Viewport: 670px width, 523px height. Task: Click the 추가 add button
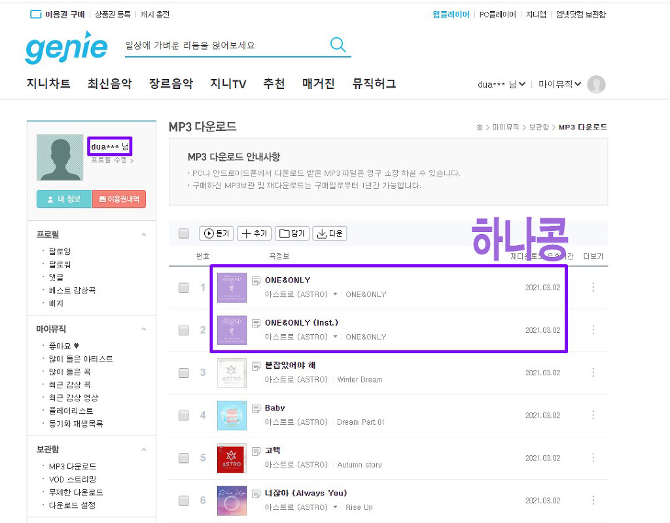255,233
